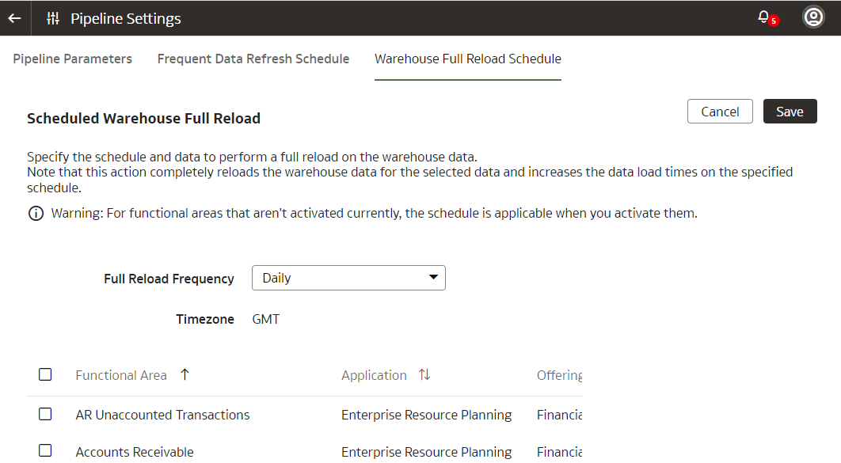
Task: Toggle the select-all header checkbox
Action: tap(45, 374)
